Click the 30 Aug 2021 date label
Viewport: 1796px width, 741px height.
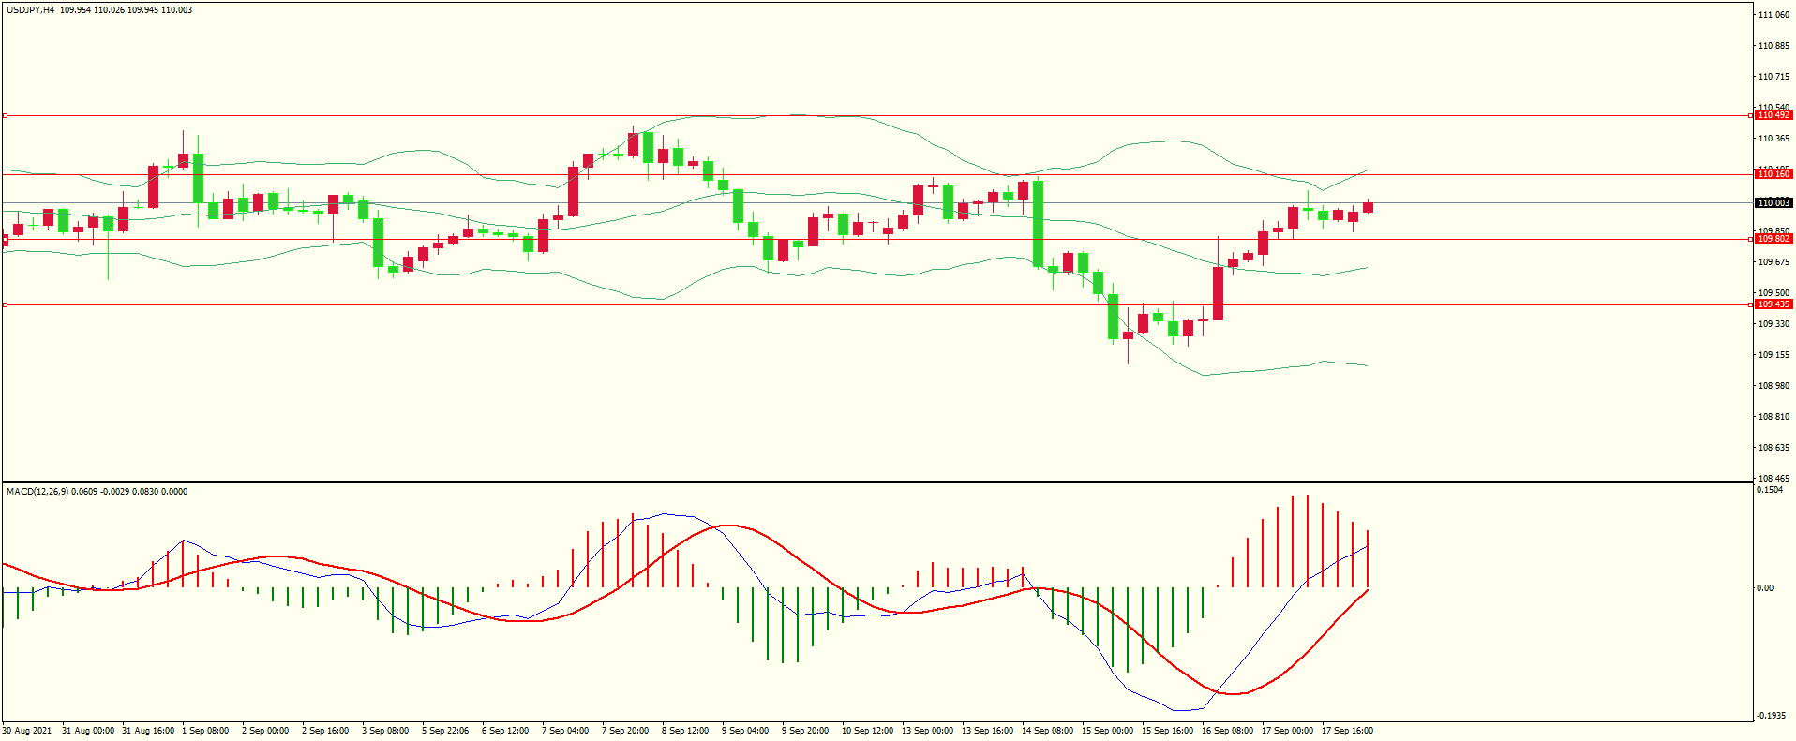27,731
